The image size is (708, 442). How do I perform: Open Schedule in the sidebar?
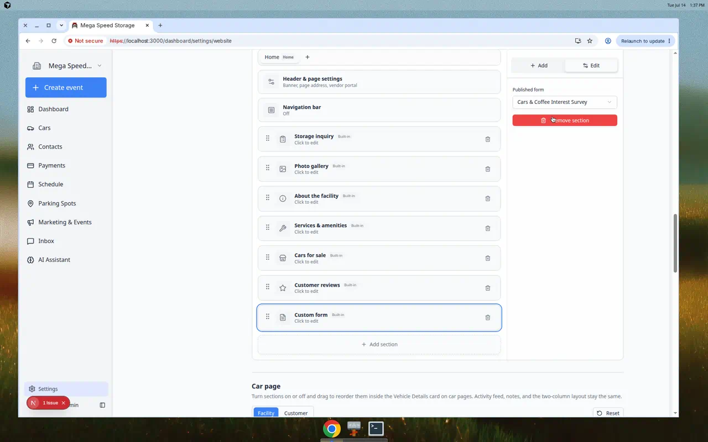[66, 184]
